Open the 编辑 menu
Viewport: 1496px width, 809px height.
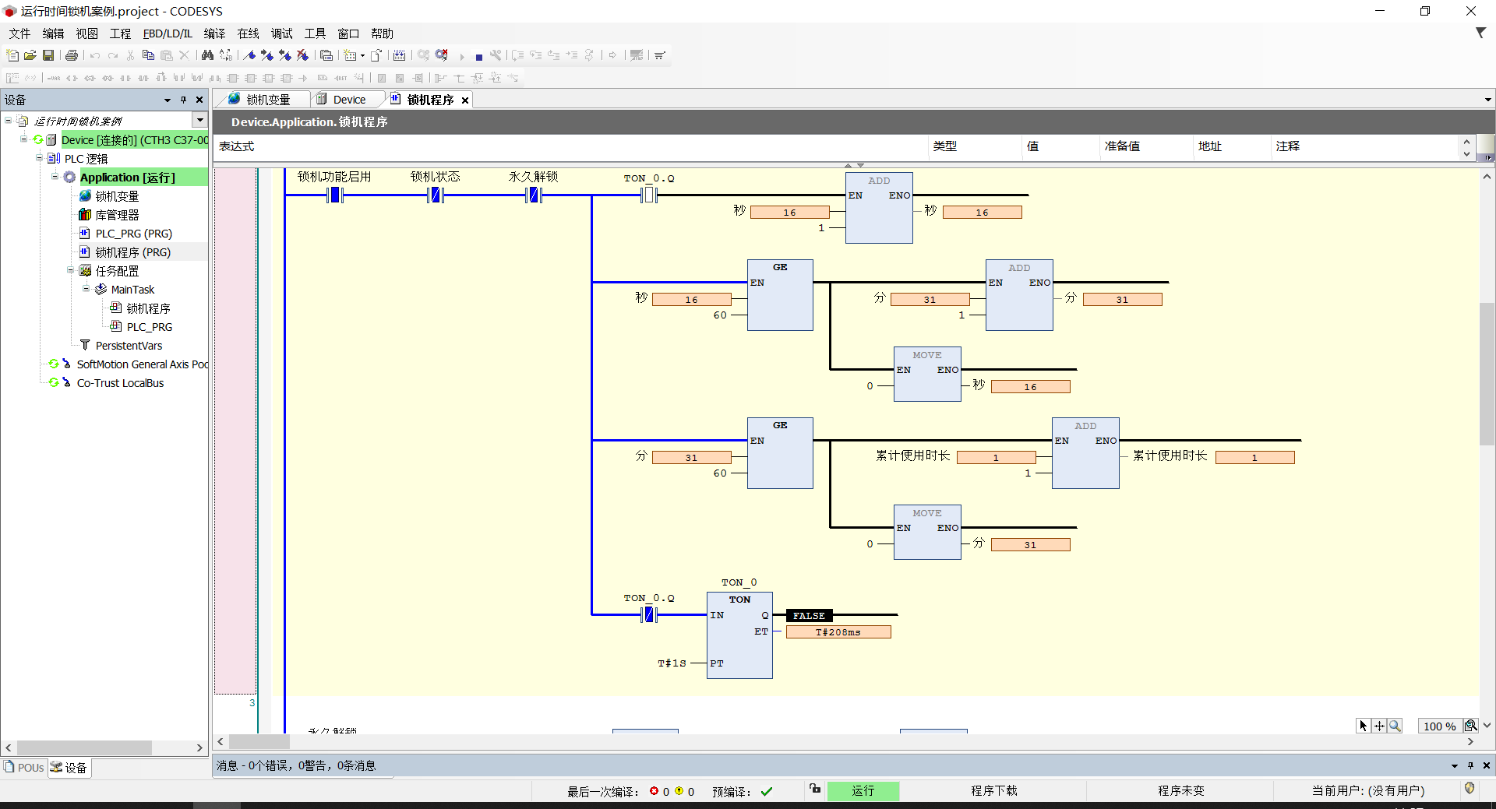[53, 33]
